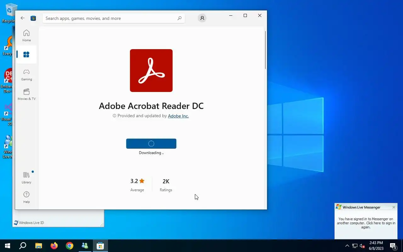The image size is (403, 252).
Task: Open the Windows Start menu
Action: point(8,246)
